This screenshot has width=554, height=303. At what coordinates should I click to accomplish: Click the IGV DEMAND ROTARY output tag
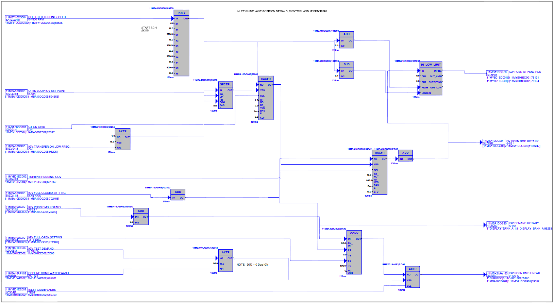[x=524, y=223]
